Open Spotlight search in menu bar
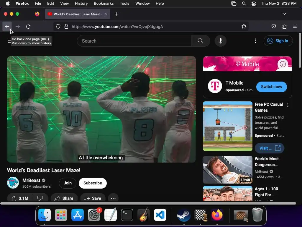The height and width of the screenshot is (227, 302). click(x=244, y=4)
